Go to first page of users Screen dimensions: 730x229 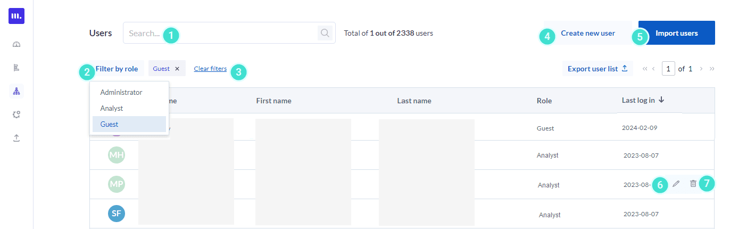pyautogui.click(x=645, y=69)
